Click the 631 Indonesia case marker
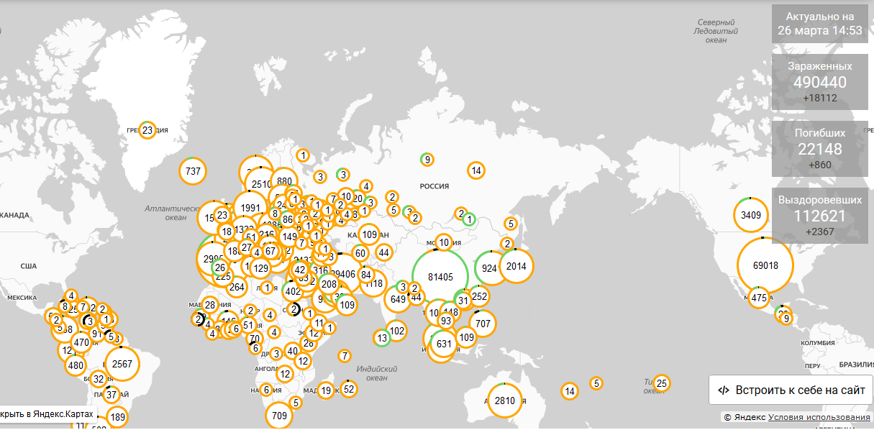The height and width of the screenshot is (430, 874). [444, 344]
